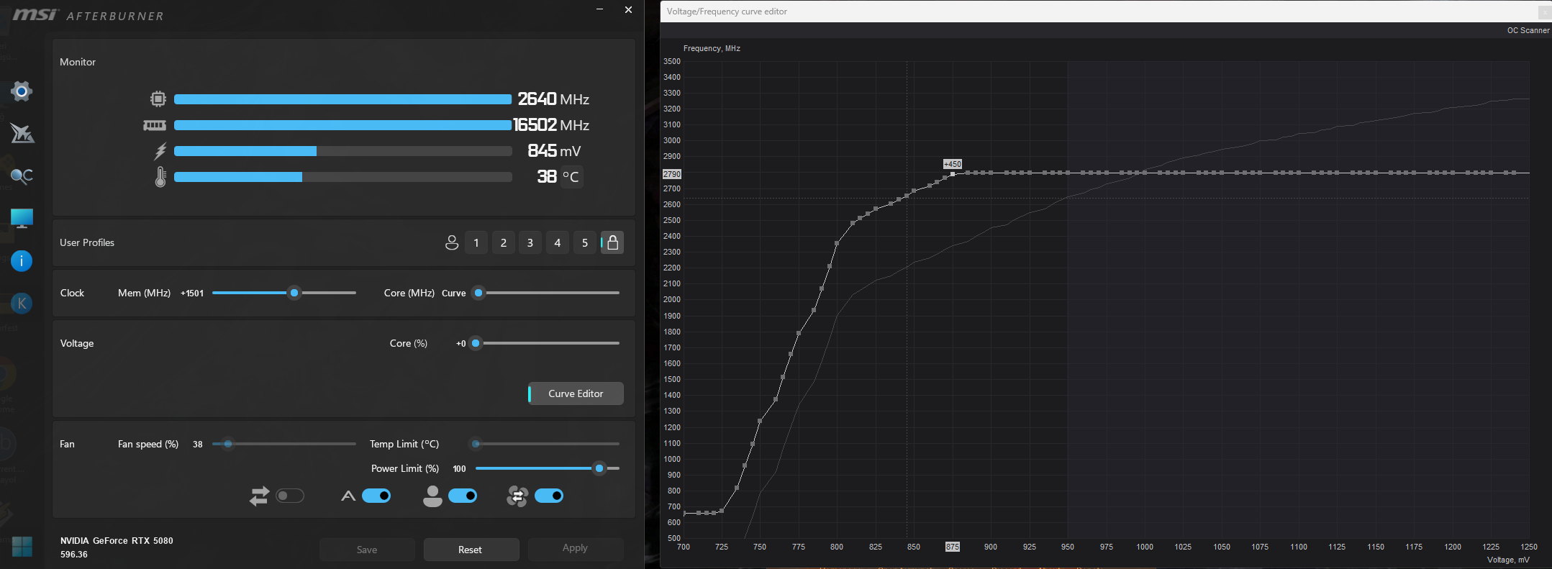1552x569 pixels.
Task: Reset settings with the Reset button
Action: click(471, 550)
